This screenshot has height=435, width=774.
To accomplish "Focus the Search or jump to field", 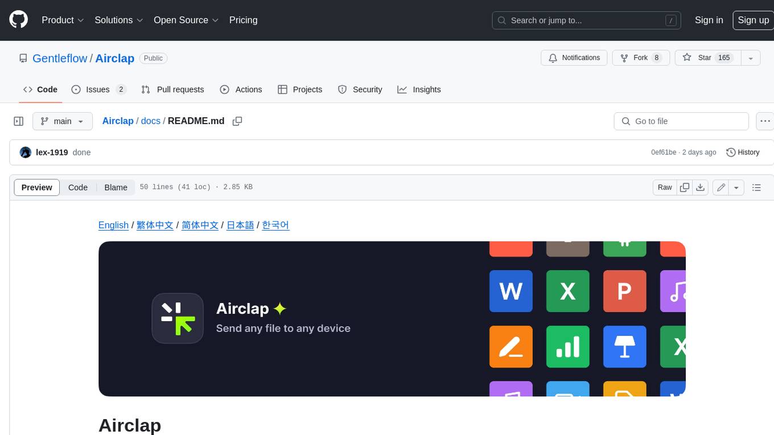I will [587, 20].
